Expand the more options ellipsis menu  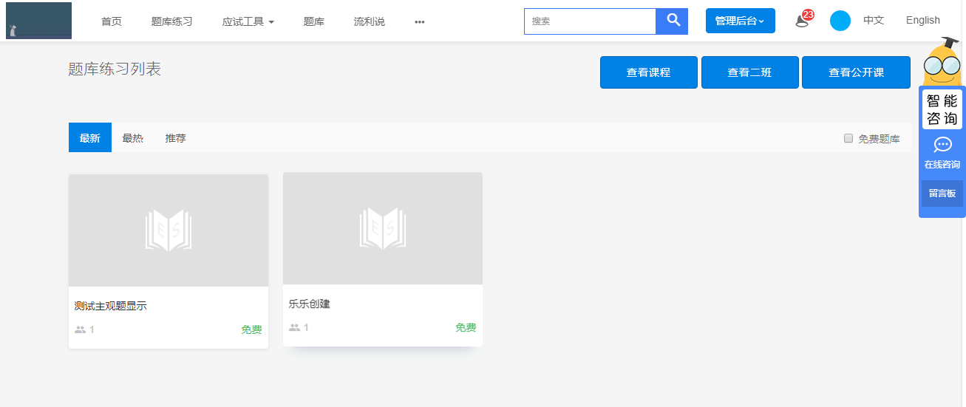coord(420,21)
